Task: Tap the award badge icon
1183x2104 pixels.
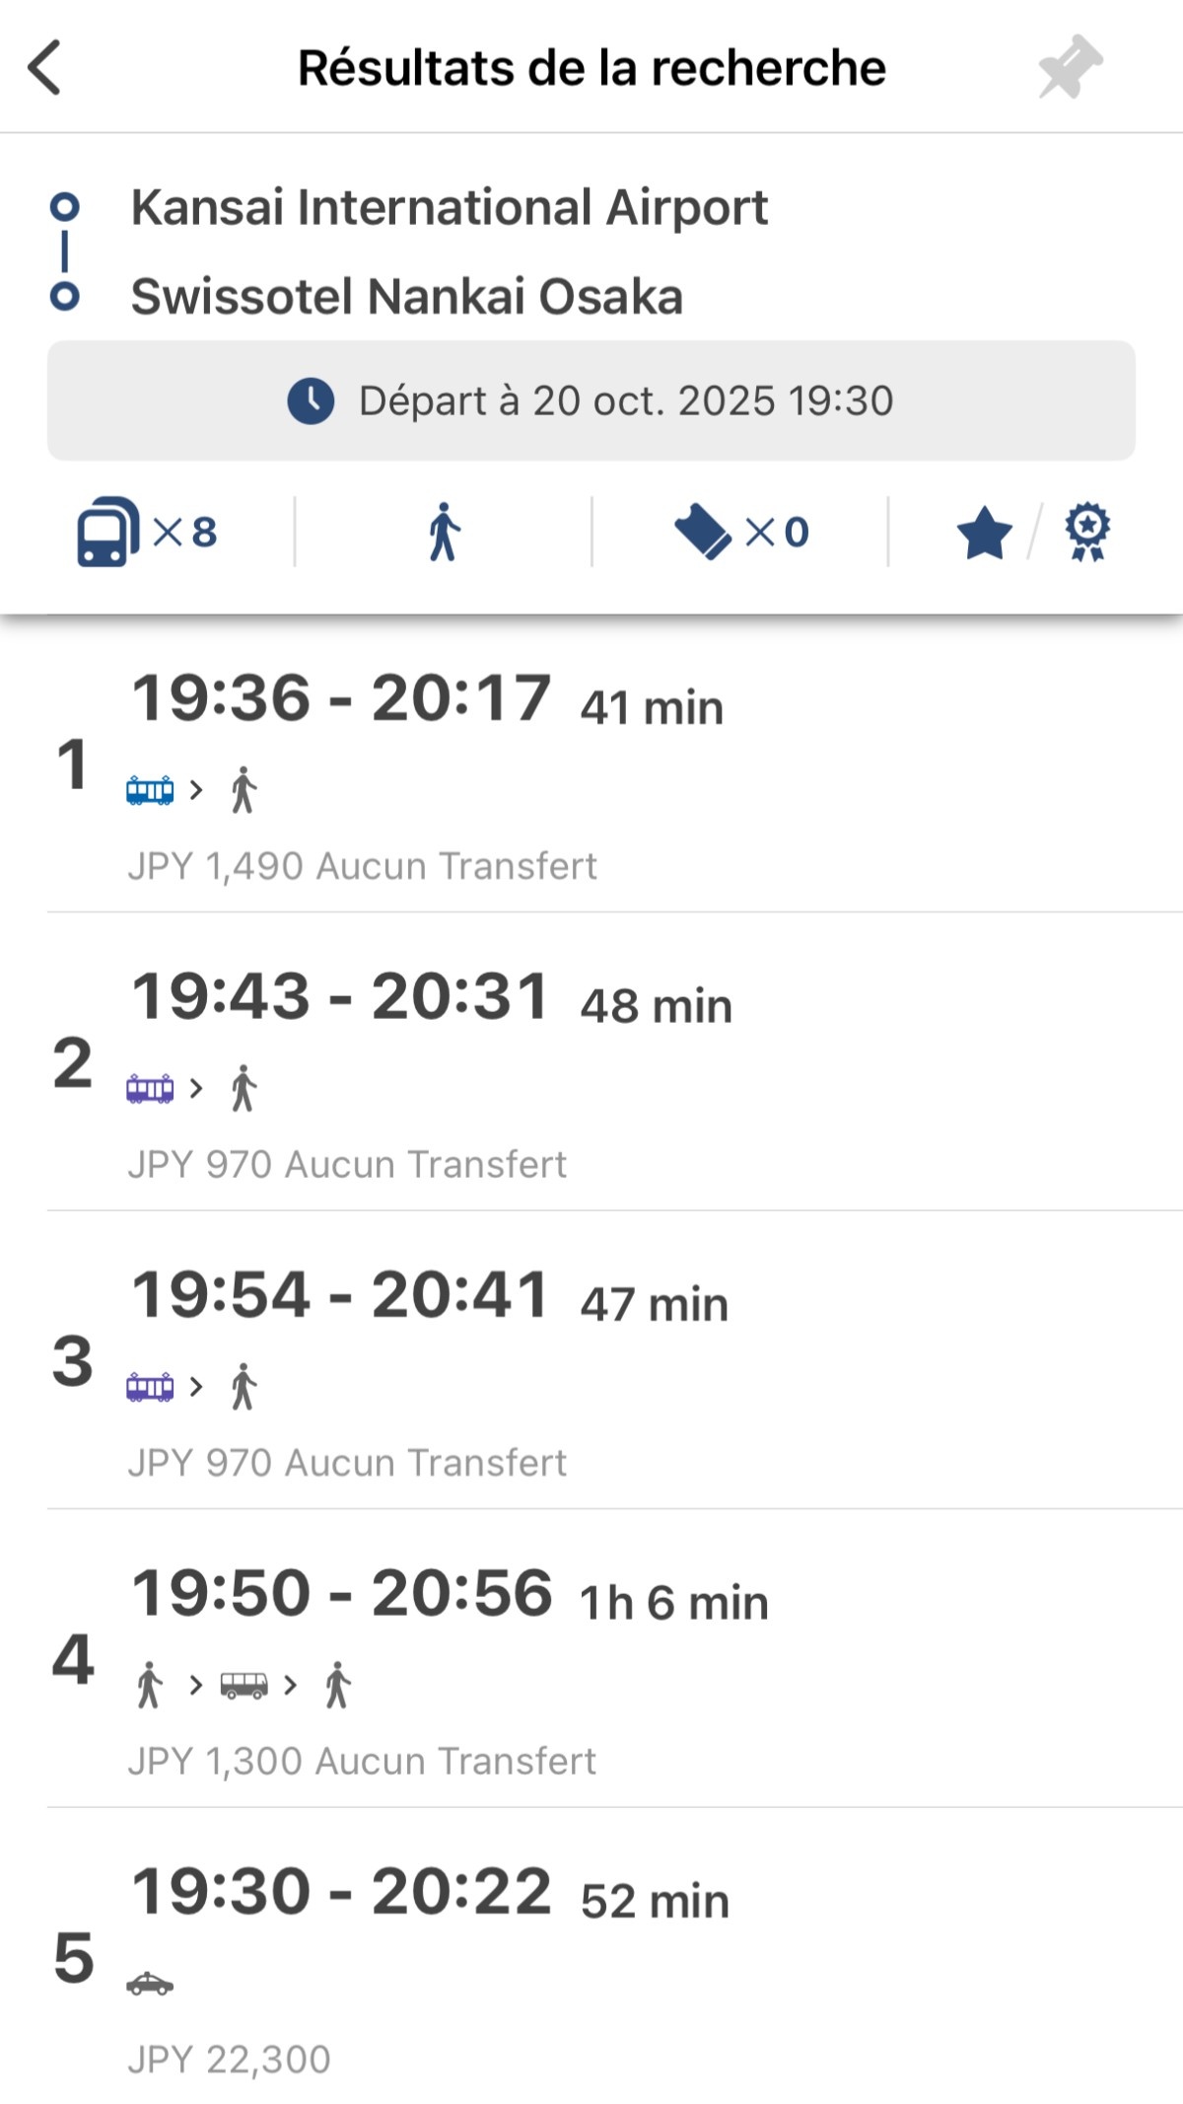Action: click(x=1087, y=533)
